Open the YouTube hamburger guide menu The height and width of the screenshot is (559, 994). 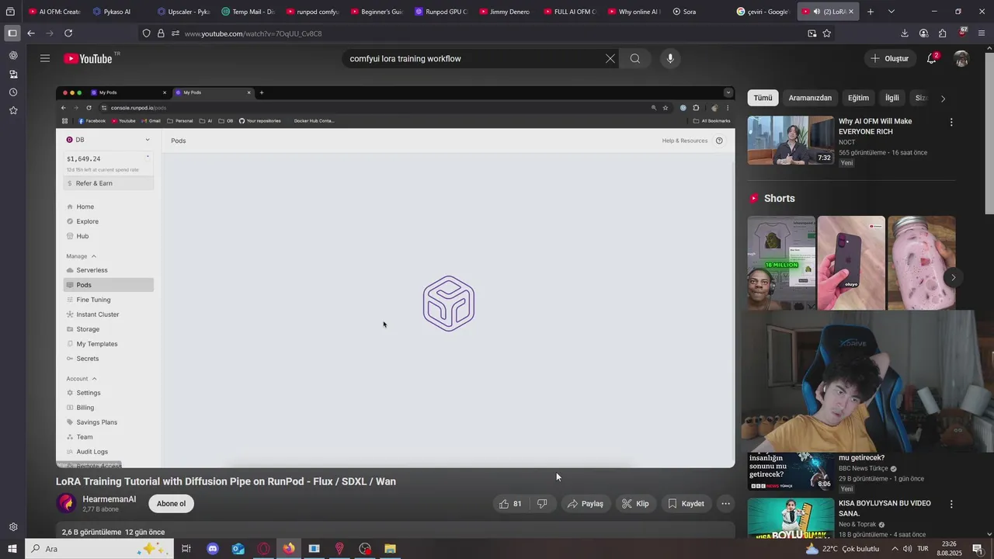pyautogui.click(x=45, y=58)
